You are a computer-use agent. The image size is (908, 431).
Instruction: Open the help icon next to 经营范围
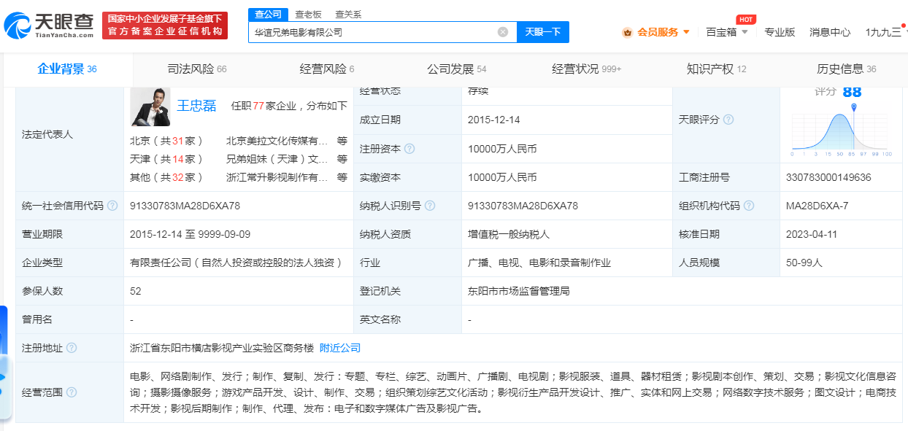coord(72,392)
